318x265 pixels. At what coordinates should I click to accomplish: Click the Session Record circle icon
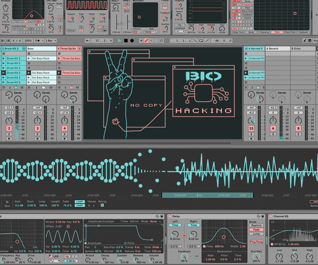pyautogui.click(x=162, y=41)
